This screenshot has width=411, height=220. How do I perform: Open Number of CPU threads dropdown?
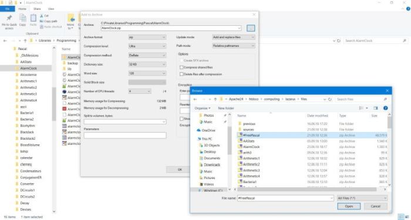click(x=140, y=92)
